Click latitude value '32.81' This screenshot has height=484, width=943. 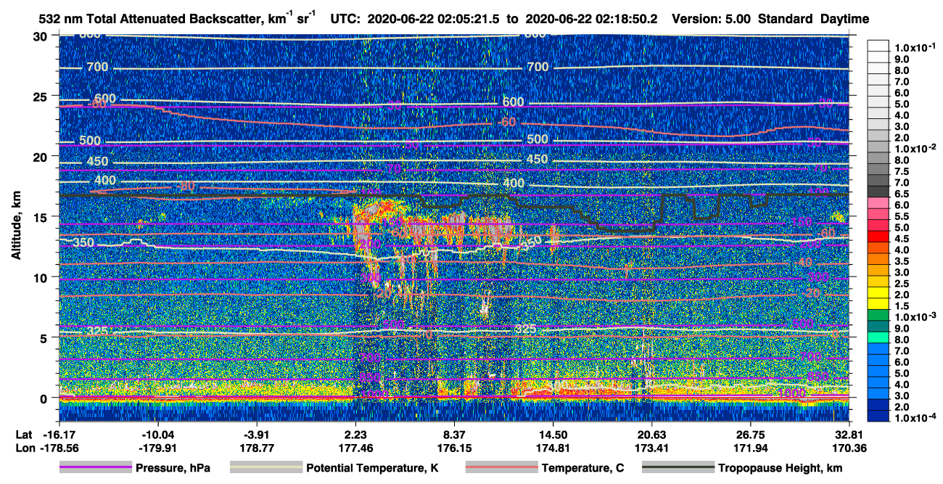click(849, 434)
